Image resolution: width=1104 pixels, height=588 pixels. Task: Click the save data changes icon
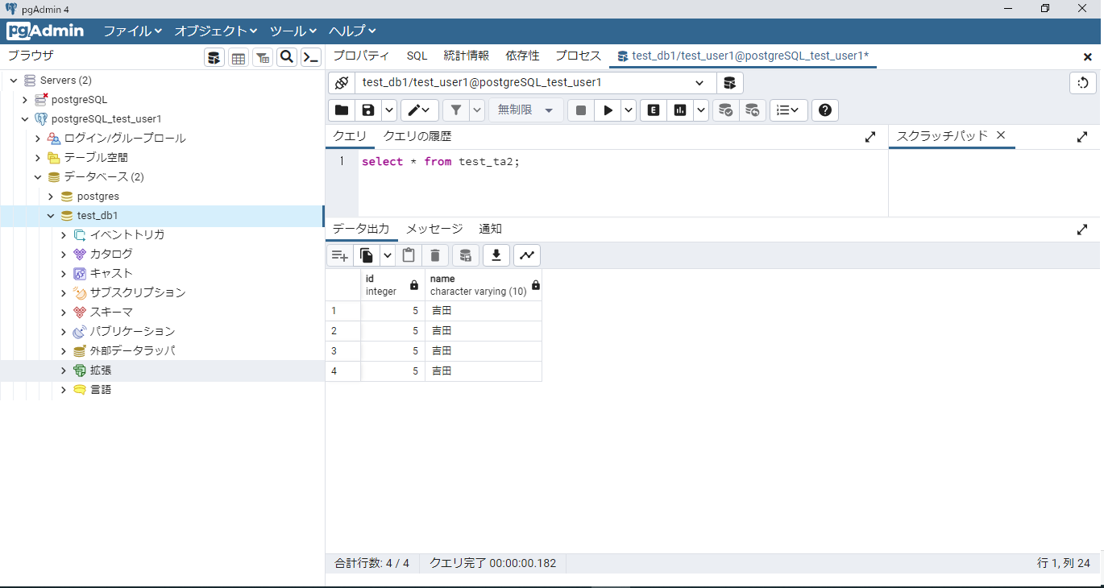(x=465, y=255)
